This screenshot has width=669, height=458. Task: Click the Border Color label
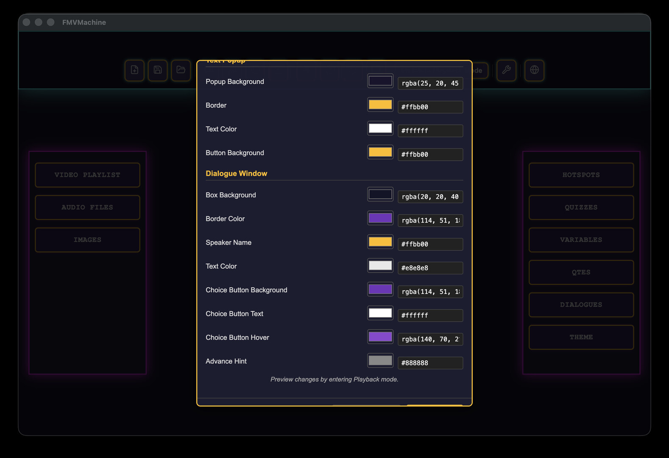tap(225, 219)
